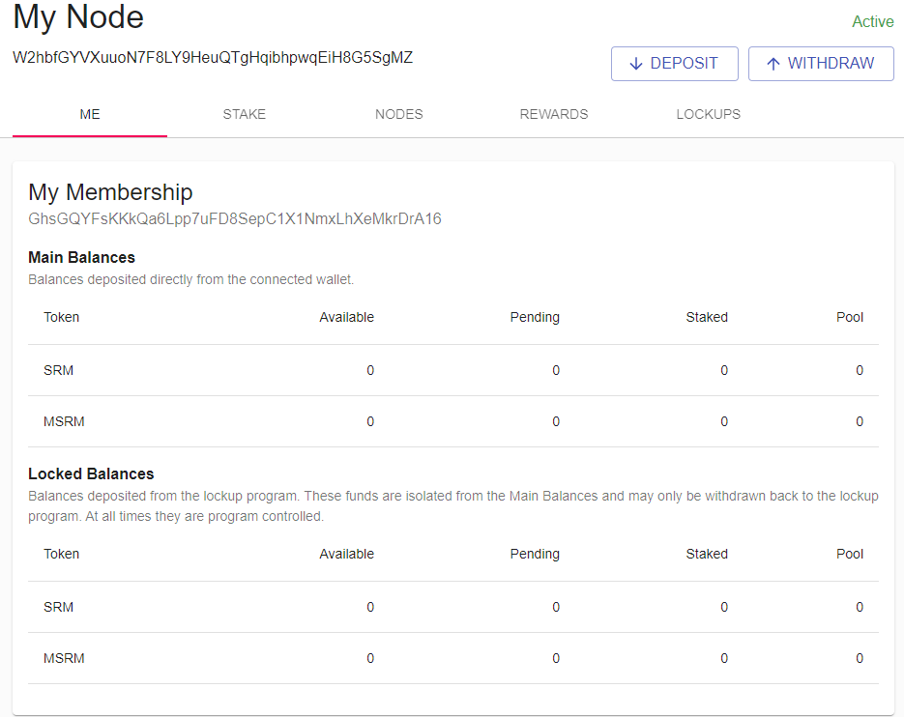Click the membership address GhsGQYFs… text
The image size is (904, 717).
pyautogui.click(x=235, y=219)
